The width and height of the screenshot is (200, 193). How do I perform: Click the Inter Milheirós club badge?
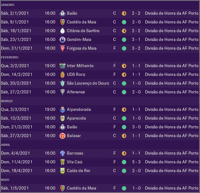(x=62, y=66)
